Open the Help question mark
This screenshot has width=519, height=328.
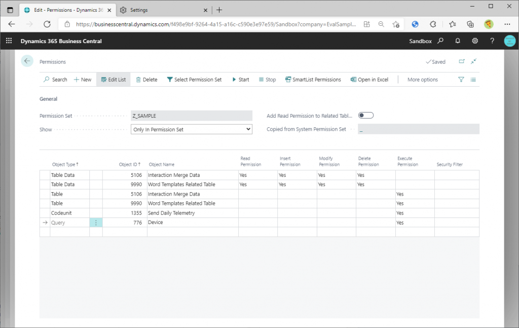coord(492,41)
